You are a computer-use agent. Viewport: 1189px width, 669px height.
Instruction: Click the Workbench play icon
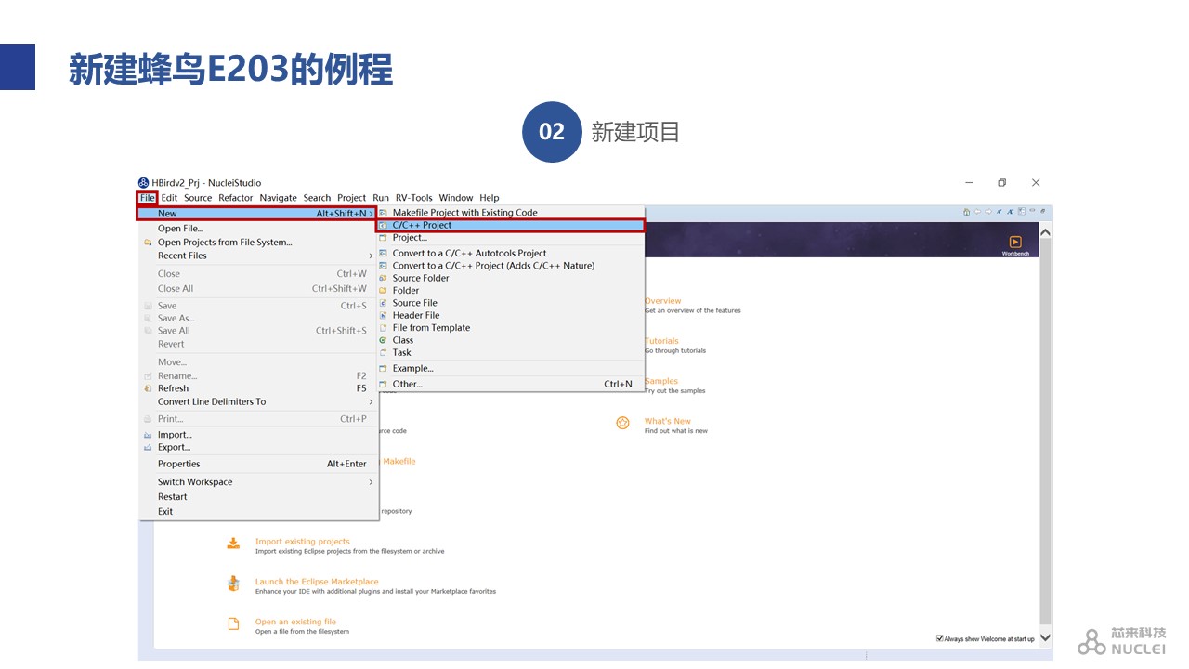1015,243
